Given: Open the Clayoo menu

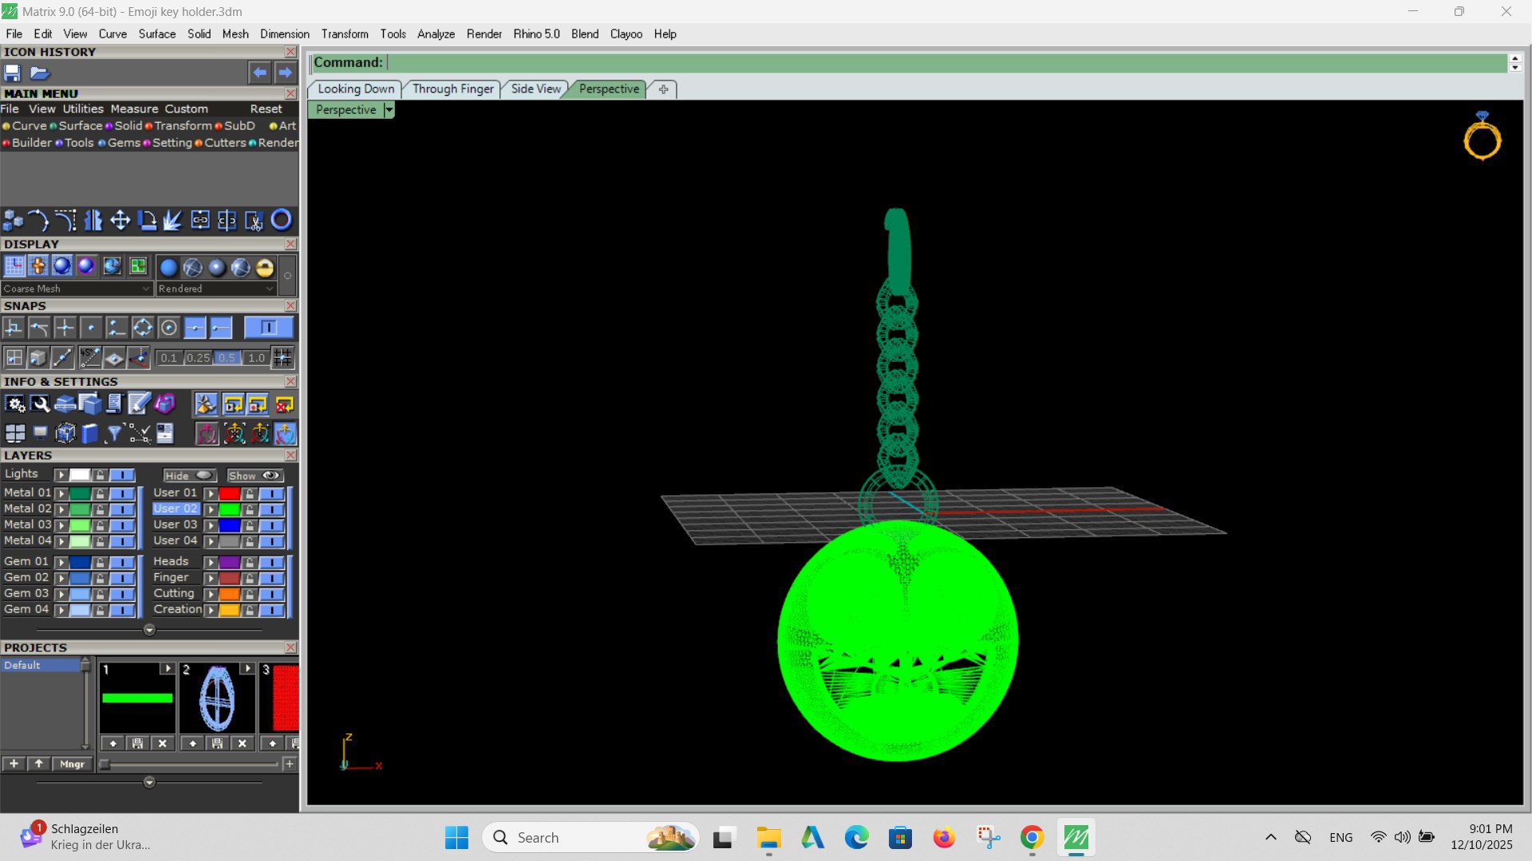Looking at the screenshot, I should coord(626,33).
